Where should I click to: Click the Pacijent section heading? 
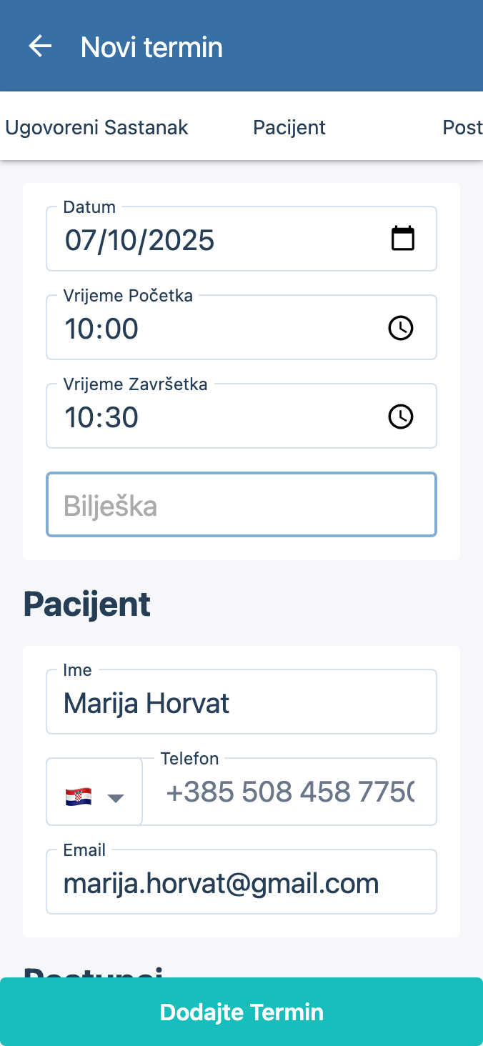87,604
